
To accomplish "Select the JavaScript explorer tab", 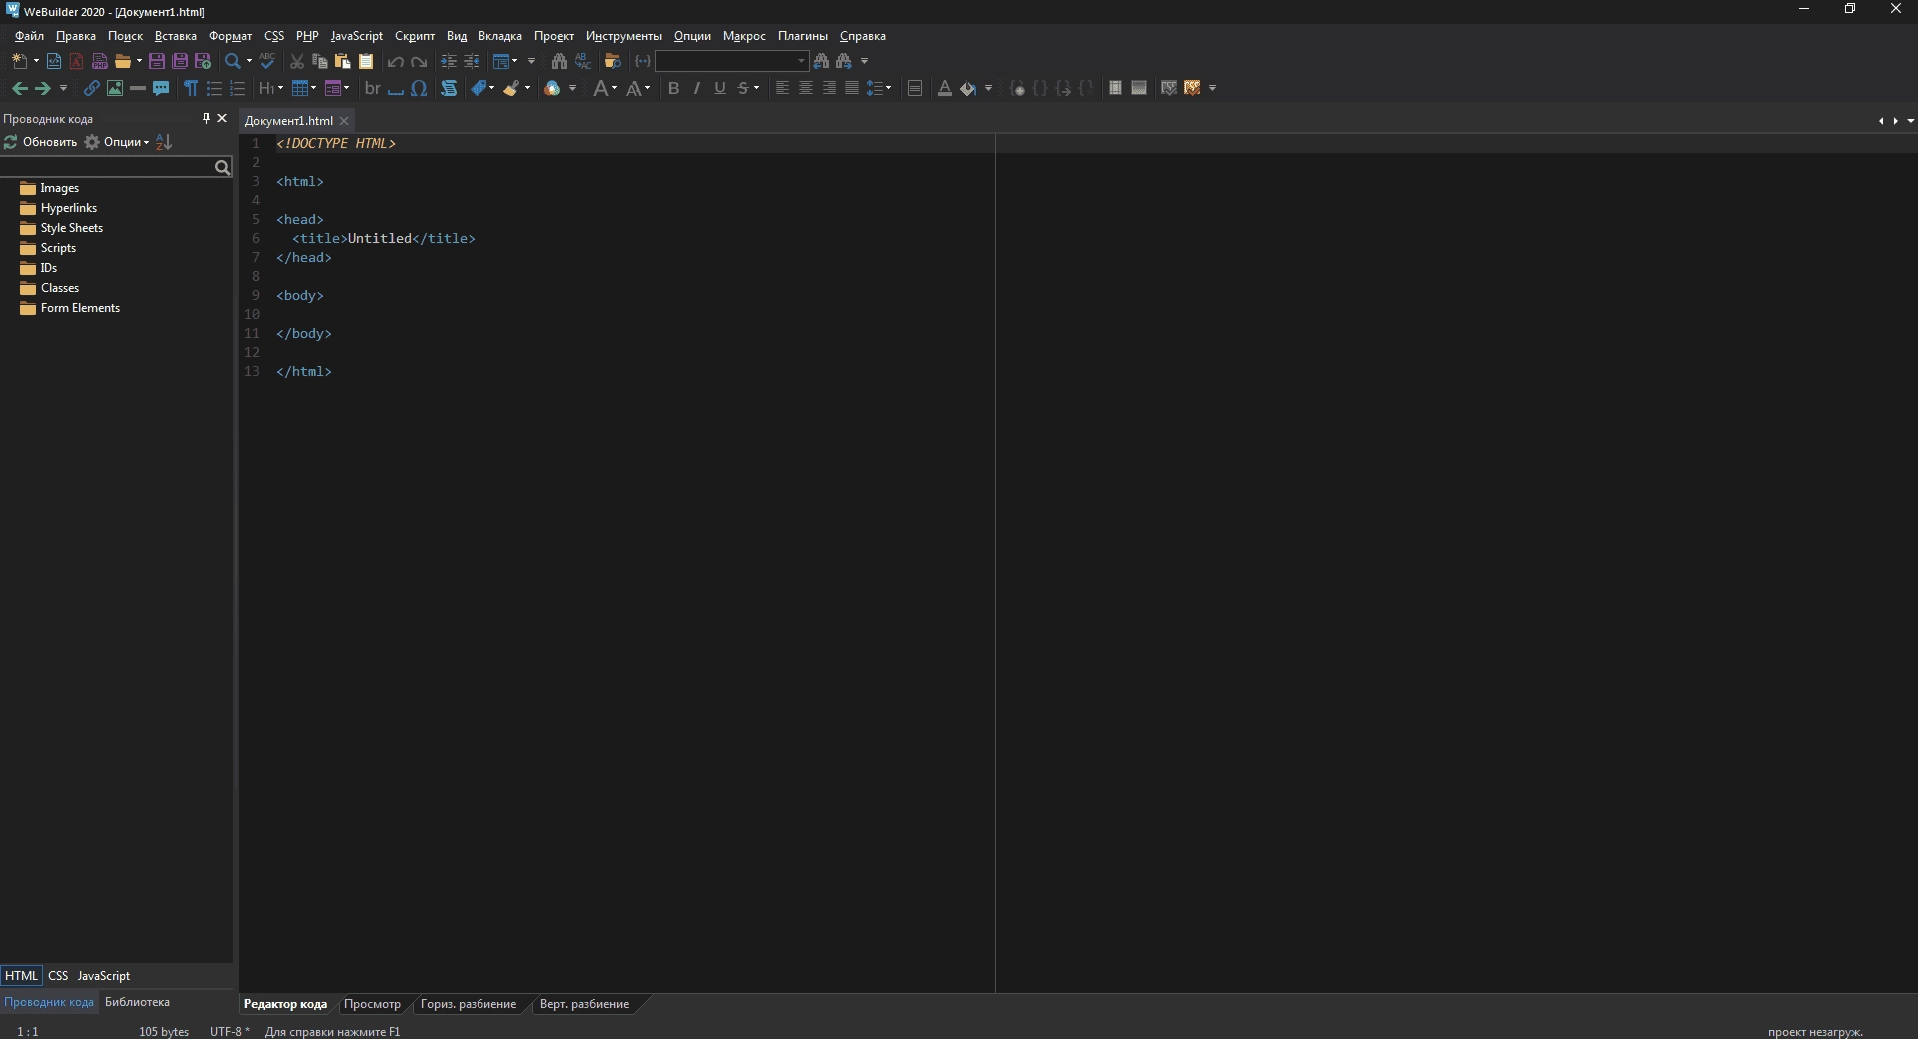I will 104,976.
